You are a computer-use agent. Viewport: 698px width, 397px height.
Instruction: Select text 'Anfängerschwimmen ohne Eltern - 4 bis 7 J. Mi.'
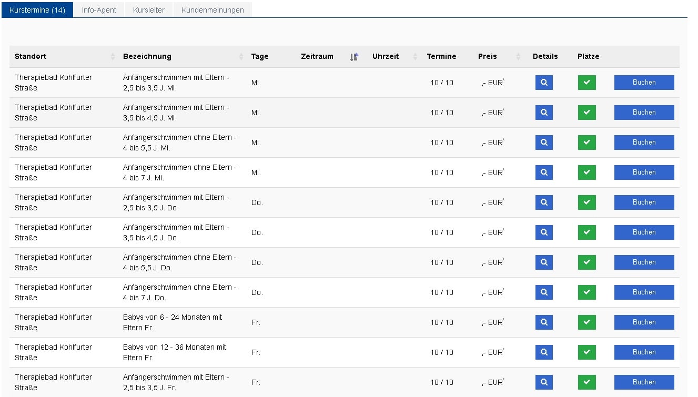pyautogui.click(x=180, y=172)
